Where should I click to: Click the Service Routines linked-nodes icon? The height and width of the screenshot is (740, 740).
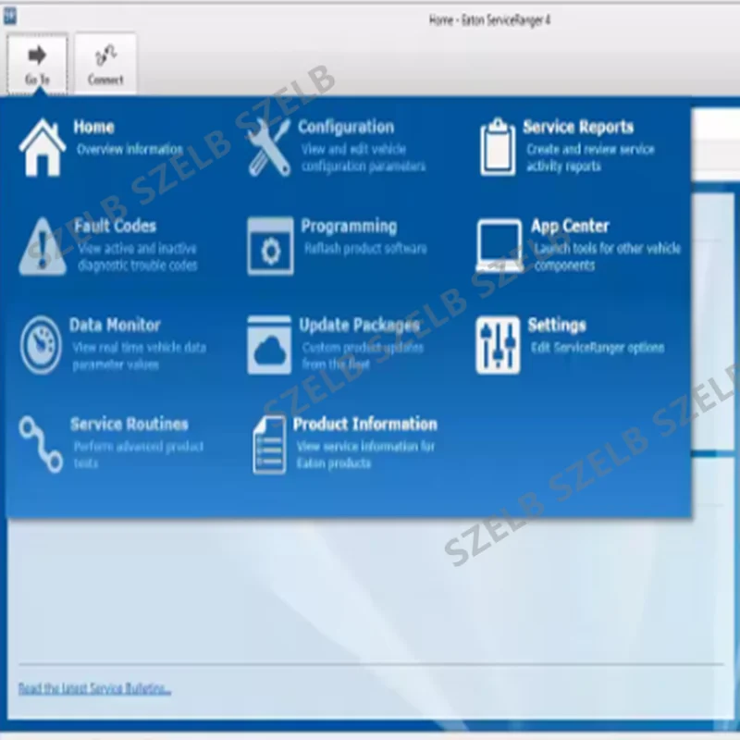point(41,444)
